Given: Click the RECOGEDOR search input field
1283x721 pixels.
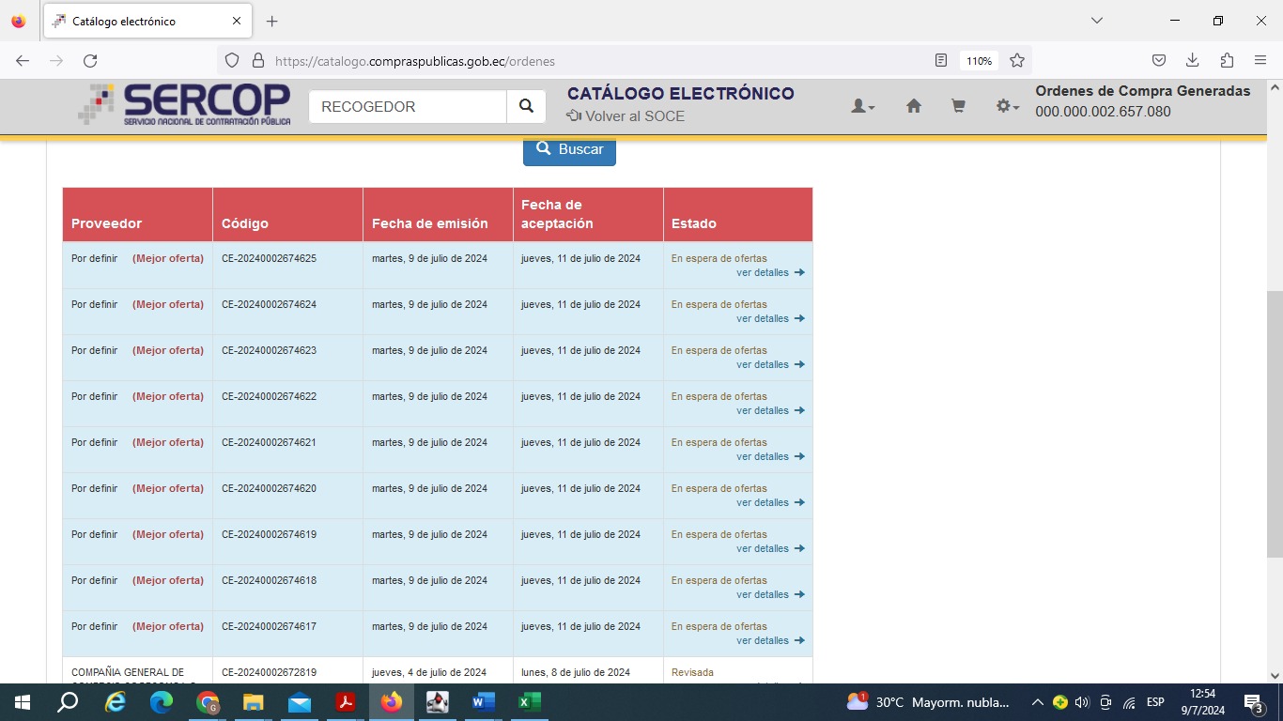Looking at the screenshot, I should [408, 107].
